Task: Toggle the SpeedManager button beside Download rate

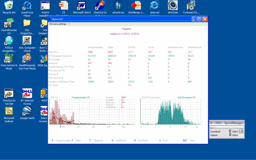Action: pyautogui.click(x=241, y=131)
